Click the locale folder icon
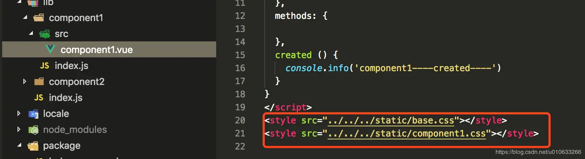The image size is (585, 159). point(33,114)
